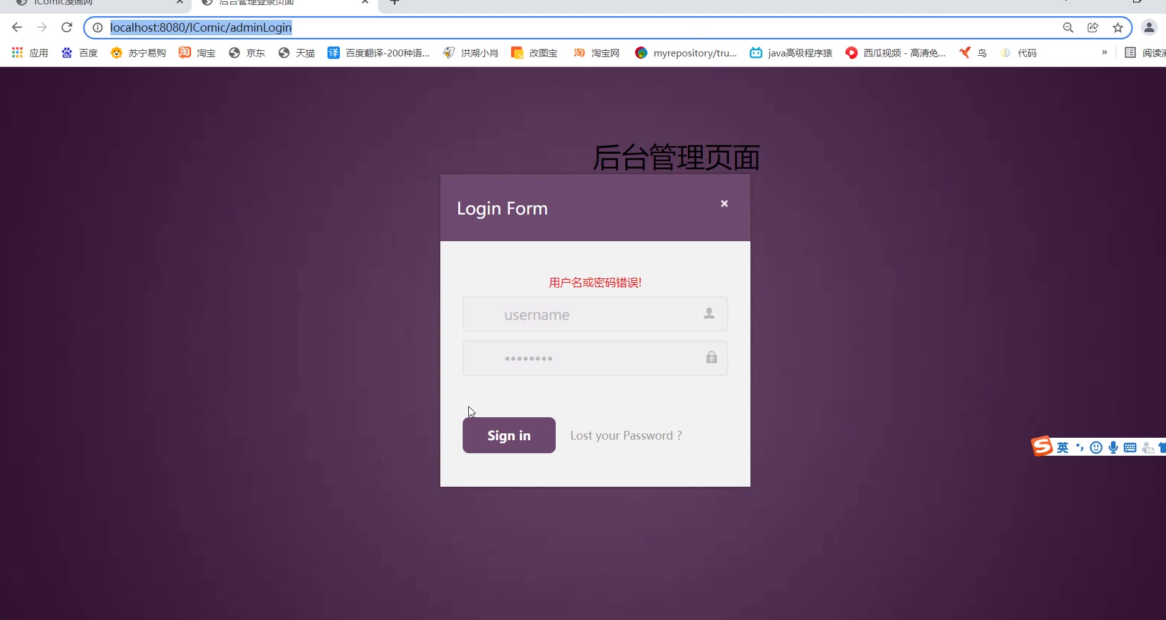Open the 代码 bookmark

click(x=1018, y=53)
